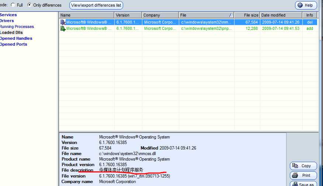Click the 'add' info cell
Viewport: 323px width, 186px height.
click(310, 29)
